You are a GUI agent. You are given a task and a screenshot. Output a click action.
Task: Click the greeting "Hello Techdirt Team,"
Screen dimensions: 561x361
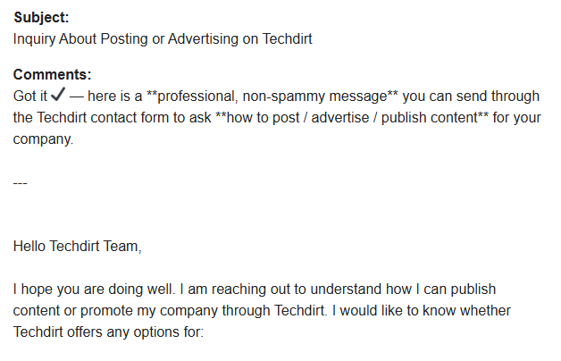coord(78,247)
